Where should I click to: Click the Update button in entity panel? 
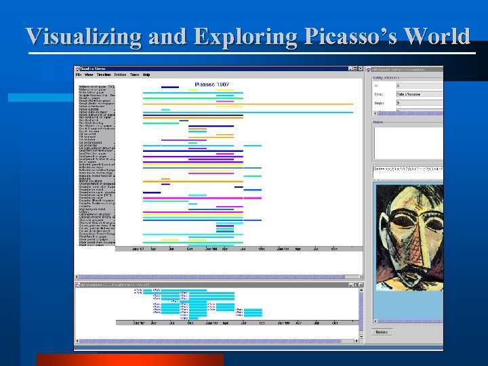click(x=382, y=332)
